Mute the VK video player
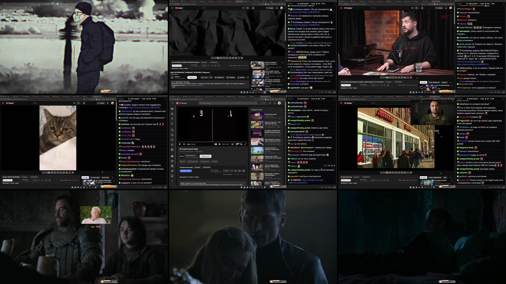The image size is (506, 284). coord(220,144)
